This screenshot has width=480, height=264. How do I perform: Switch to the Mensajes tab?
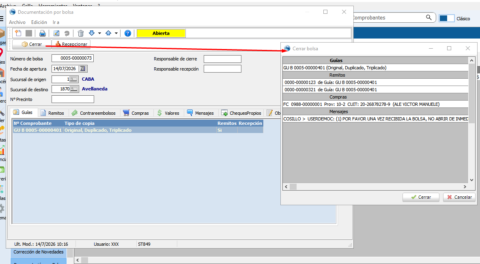coord(200,113)
